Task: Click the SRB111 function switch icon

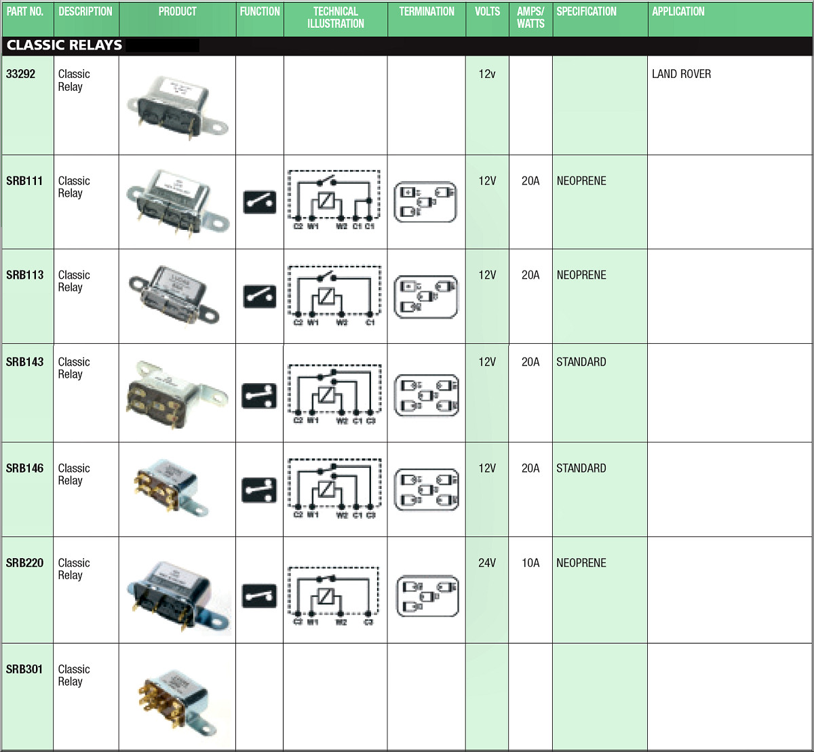Action: pyautogui.click(x=260, y=202)
